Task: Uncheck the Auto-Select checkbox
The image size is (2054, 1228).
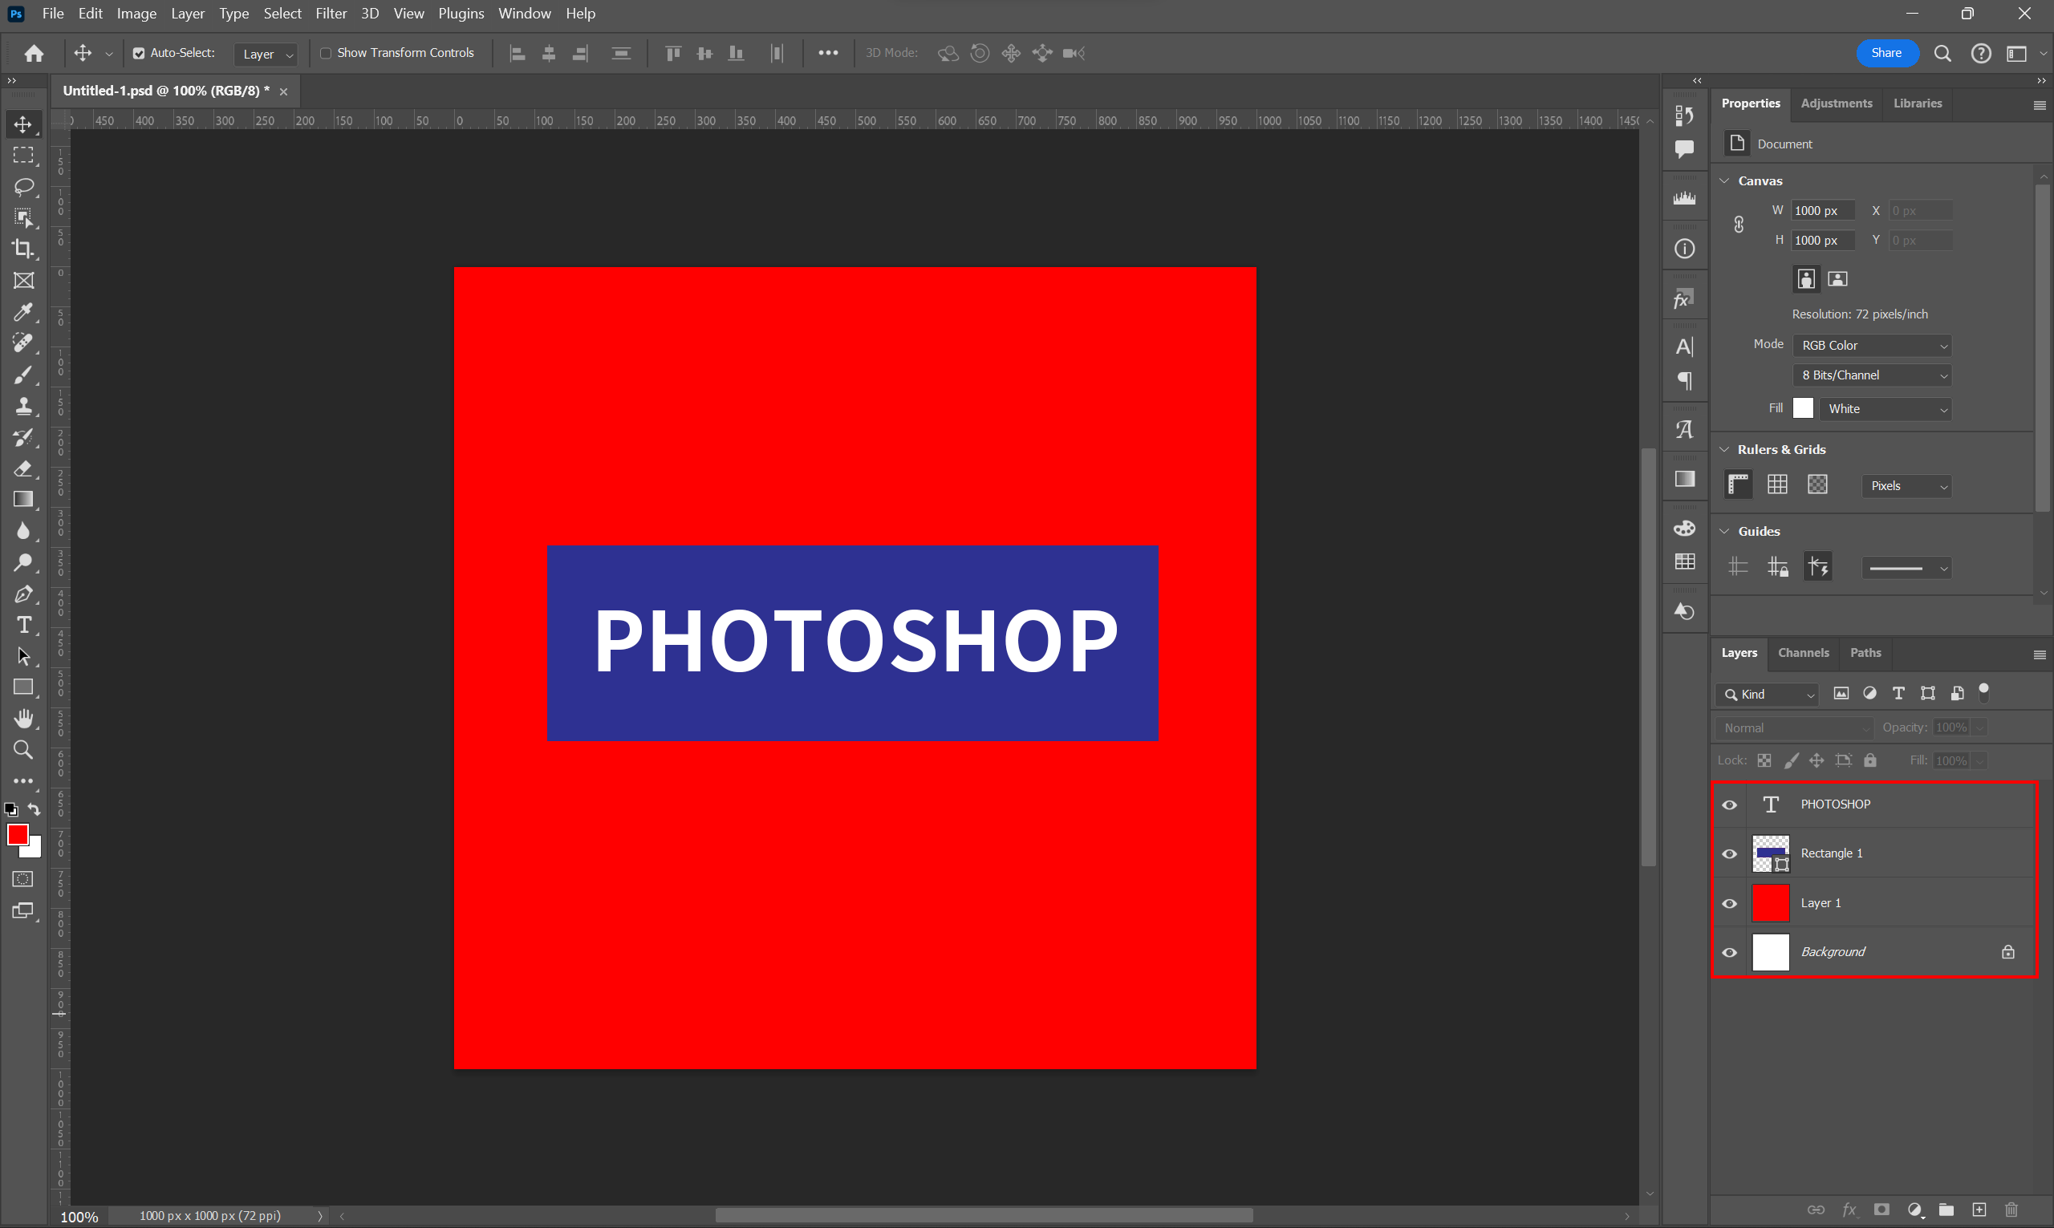Action: [139, 53]
